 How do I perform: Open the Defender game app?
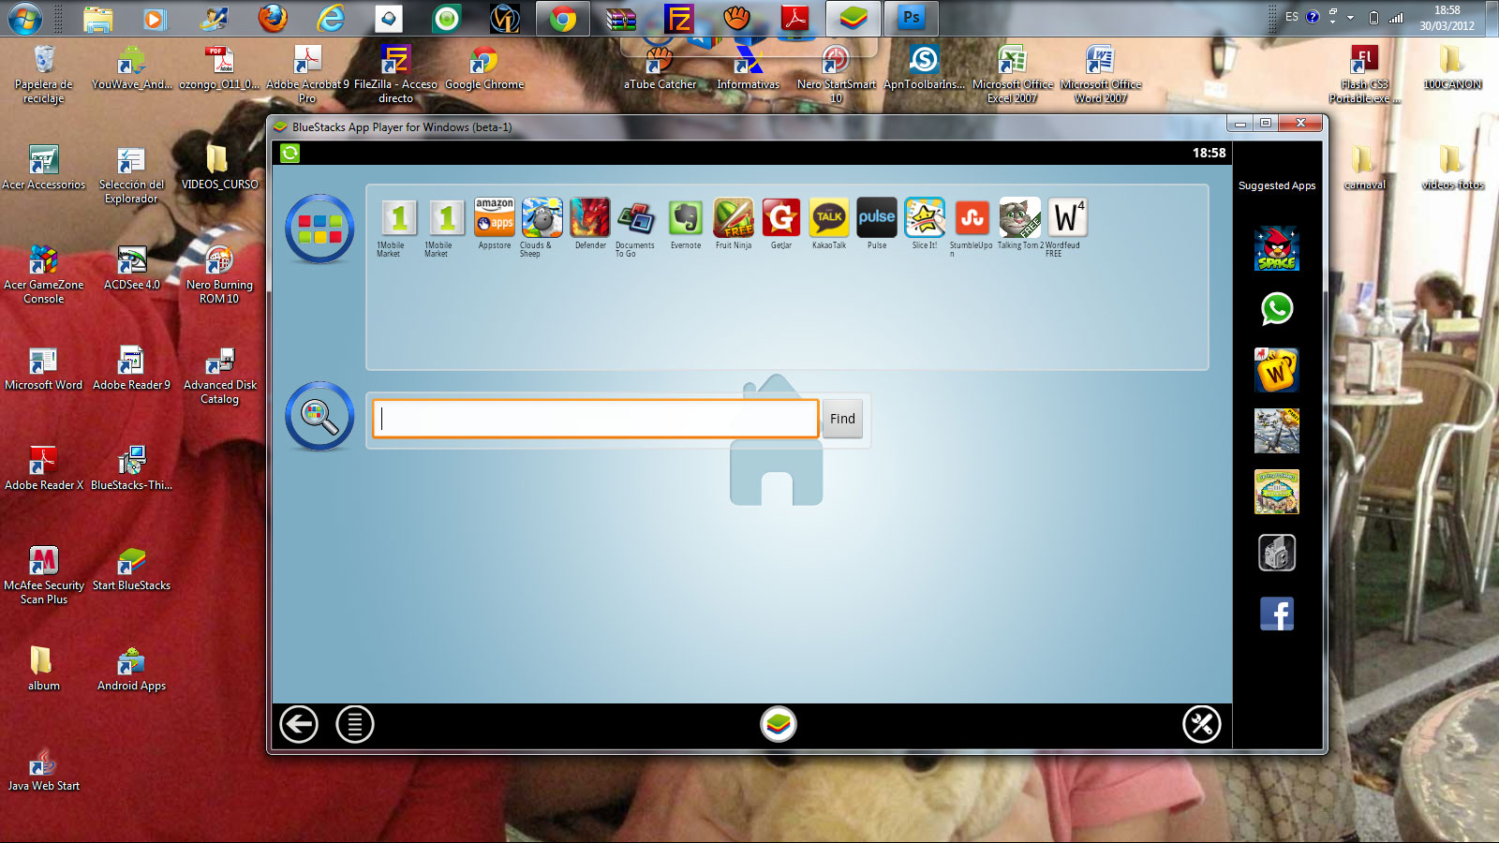point(590,217)
